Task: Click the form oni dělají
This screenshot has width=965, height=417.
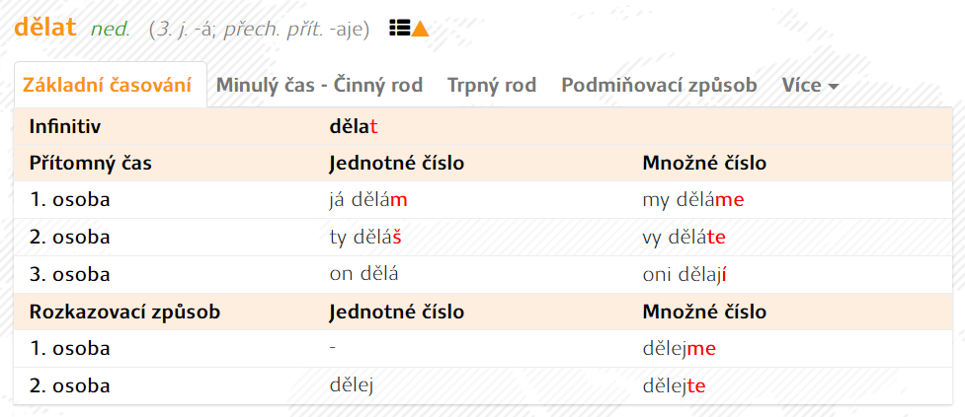Action: [684, 274]
